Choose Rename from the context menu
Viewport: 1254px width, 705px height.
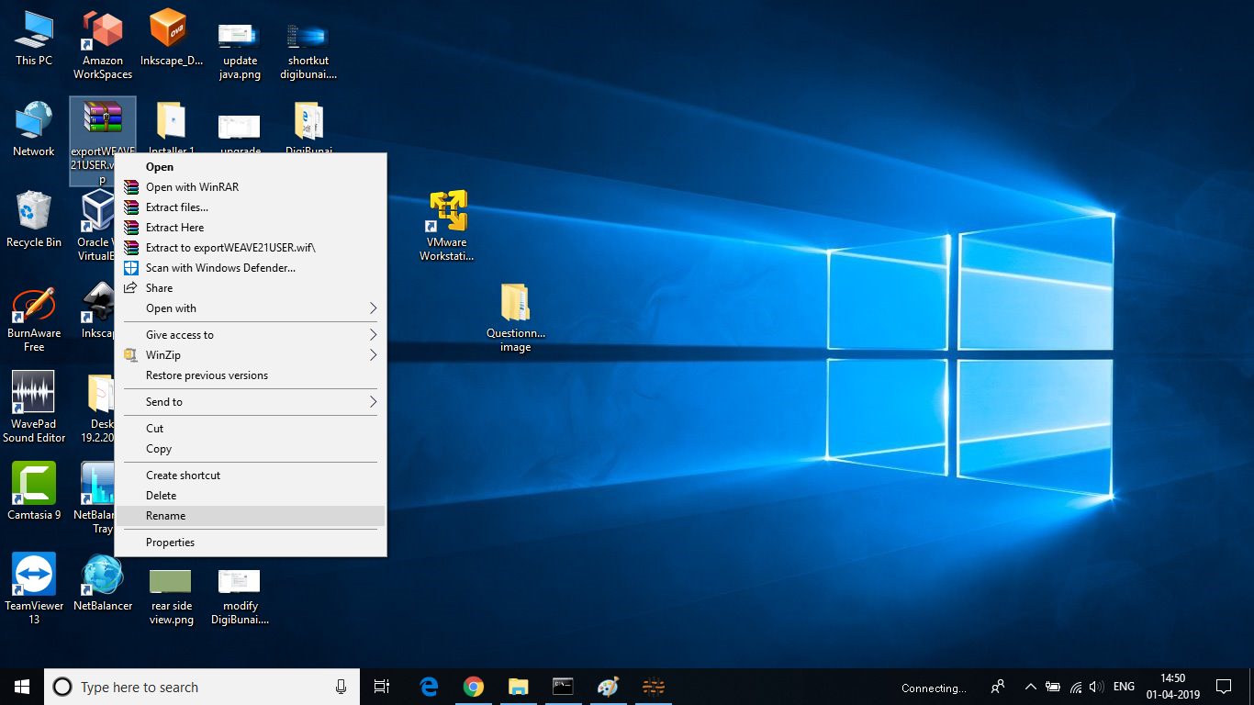pyautogui.click(x=166, y=516)
